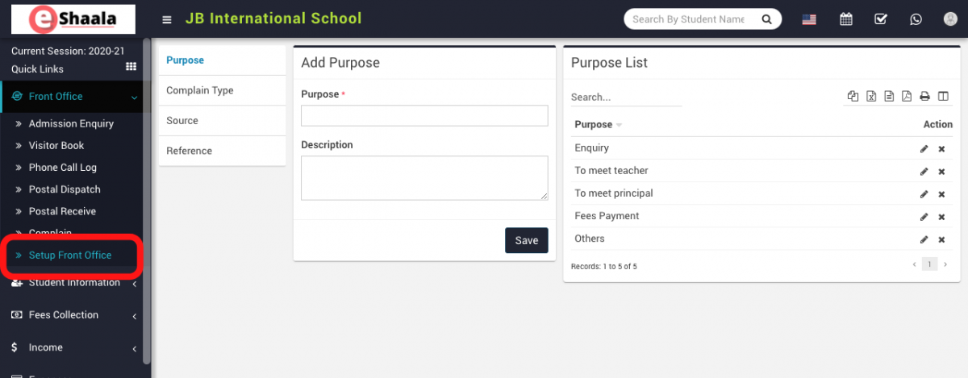
Task: Click the Save button
Action: 526,240
